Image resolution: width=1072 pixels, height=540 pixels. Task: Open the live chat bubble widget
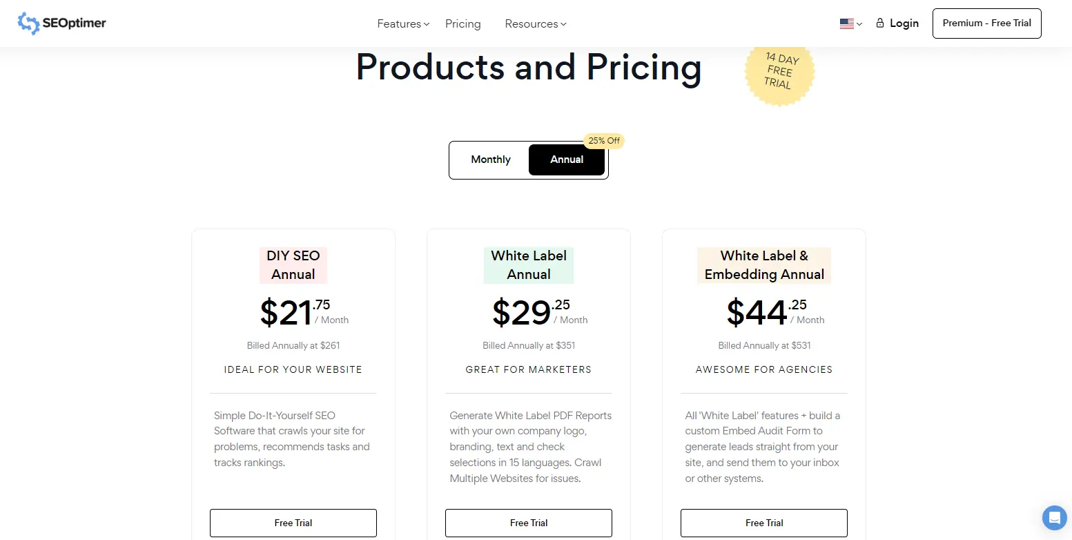pos(1054,517)
